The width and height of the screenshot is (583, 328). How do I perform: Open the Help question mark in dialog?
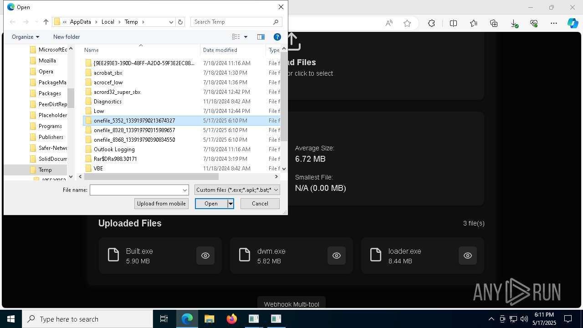click(x=277, y=37)
